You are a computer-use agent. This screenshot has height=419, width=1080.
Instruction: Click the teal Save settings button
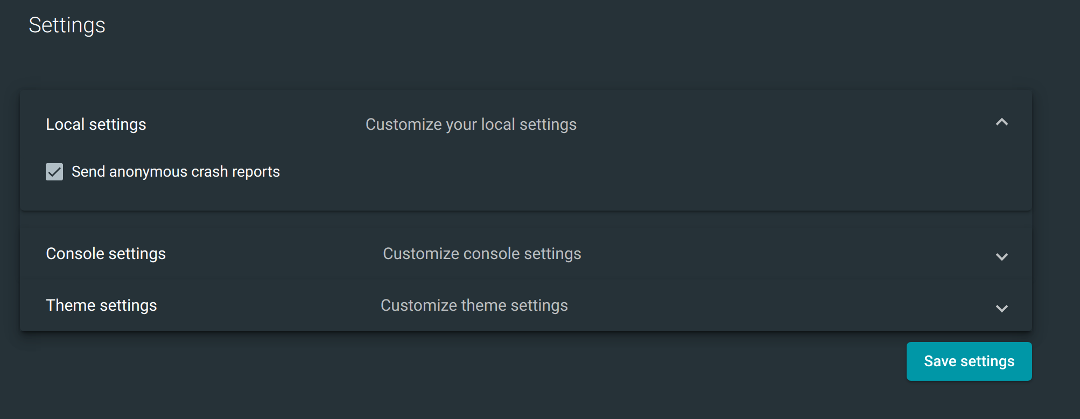pyautogui.click(x=969, y=361)
